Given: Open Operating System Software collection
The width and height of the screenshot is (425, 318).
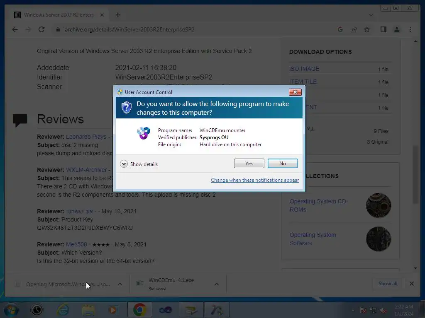Looking at the screenshot, I should pyautogui.click(x=313, y=239).
